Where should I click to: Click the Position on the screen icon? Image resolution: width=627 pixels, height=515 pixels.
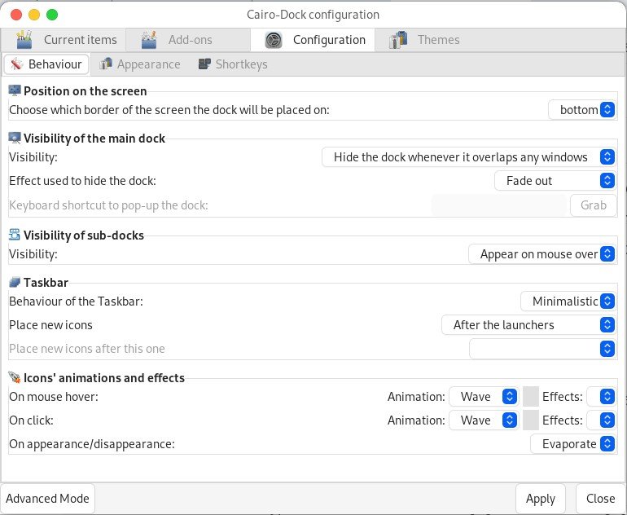(x=15, y=90)
